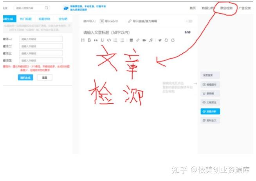Open 数据分析 in top navigation
The height and width of the screenshot is (181, 256).
pos(208,8)
